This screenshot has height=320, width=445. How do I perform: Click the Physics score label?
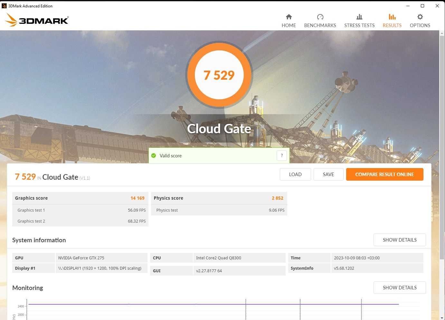point(168,198)
